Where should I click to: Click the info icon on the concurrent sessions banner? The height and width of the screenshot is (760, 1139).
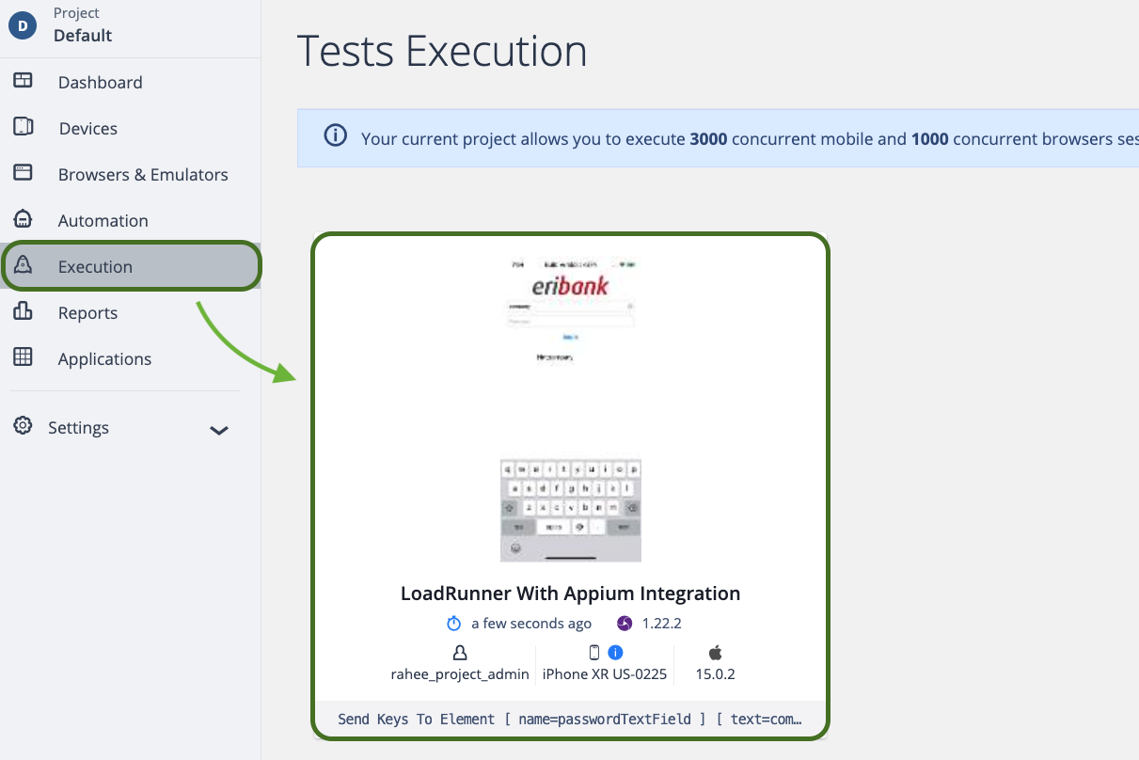point(336,135)
